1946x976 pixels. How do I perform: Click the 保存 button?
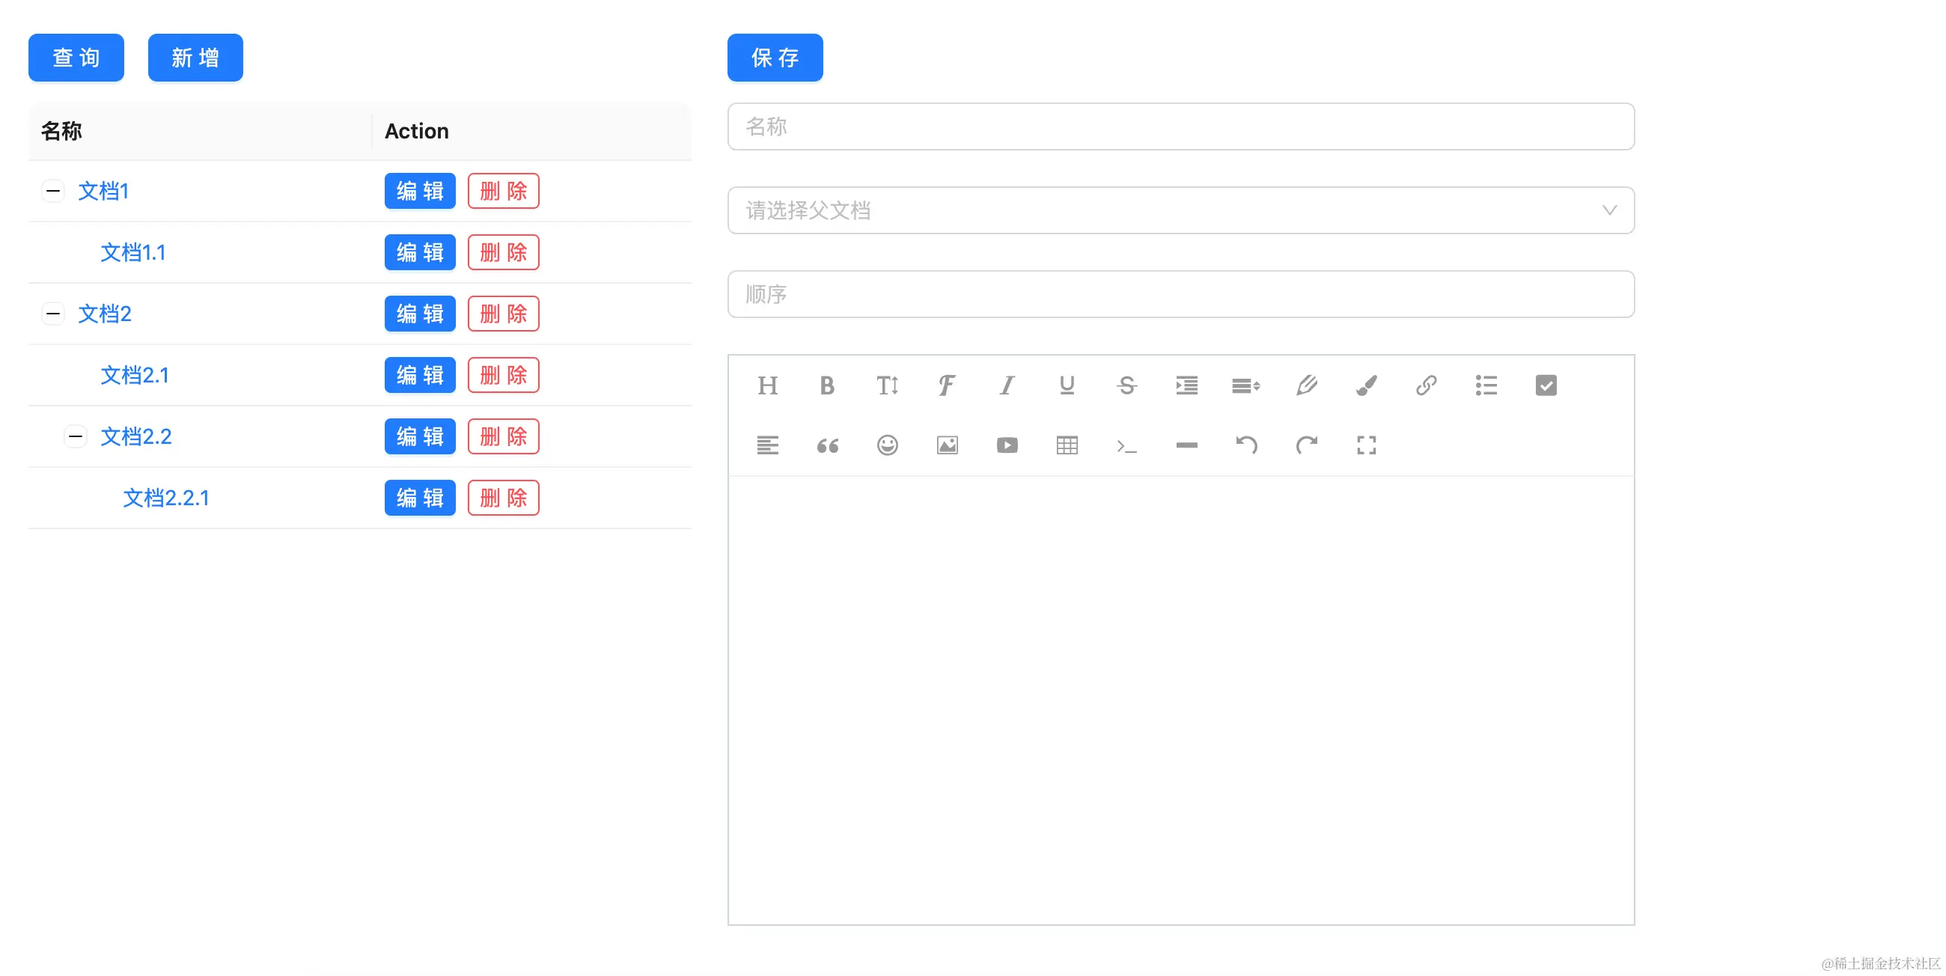coord(775,58)
